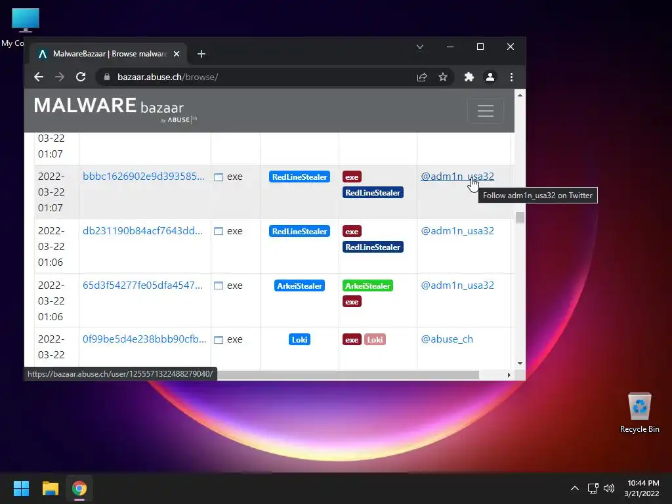Open a new browser tab
Viewport: 672px width, 504px height.
[201, 54]
